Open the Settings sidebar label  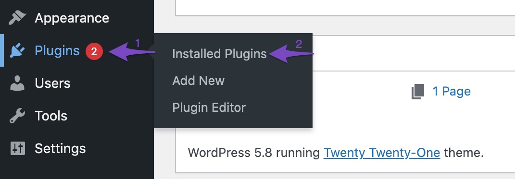coord(60,149)
